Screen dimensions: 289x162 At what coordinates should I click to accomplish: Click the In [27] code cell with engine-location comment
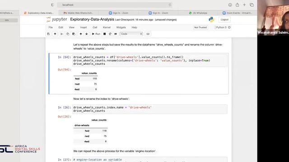tap(150, 160)
